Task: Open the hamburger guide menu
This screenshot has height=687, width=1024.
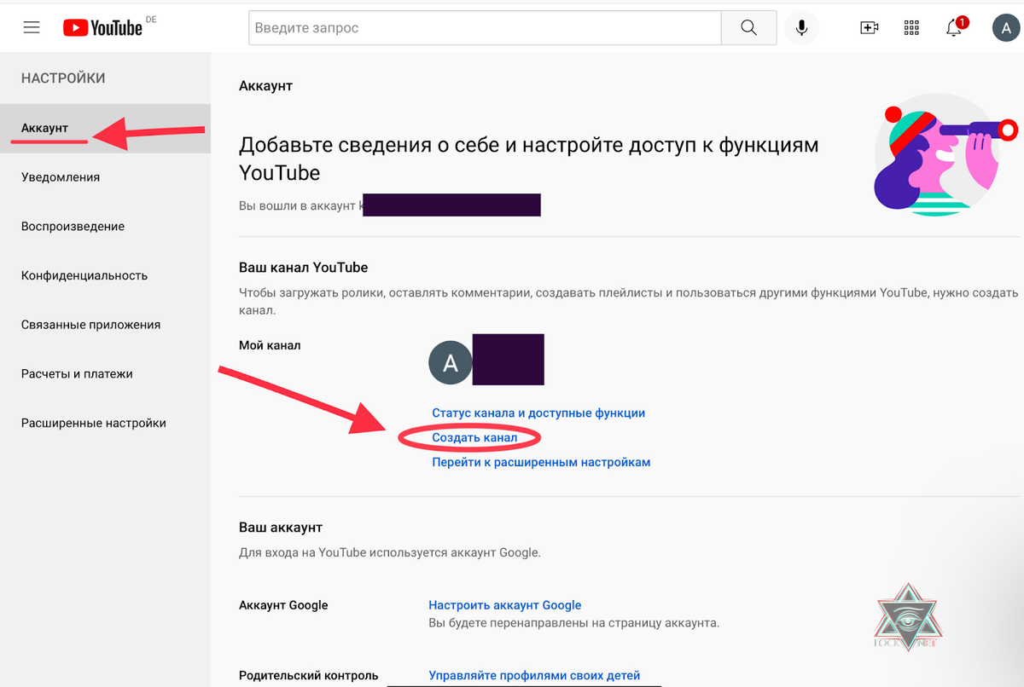Action: [x=32, y=27]
